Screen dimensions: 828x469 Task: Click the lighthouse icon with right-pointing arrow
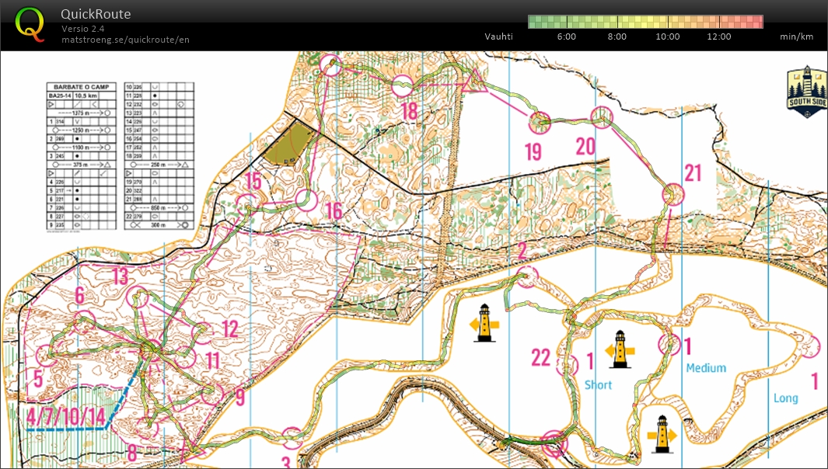tap(662, 433)
